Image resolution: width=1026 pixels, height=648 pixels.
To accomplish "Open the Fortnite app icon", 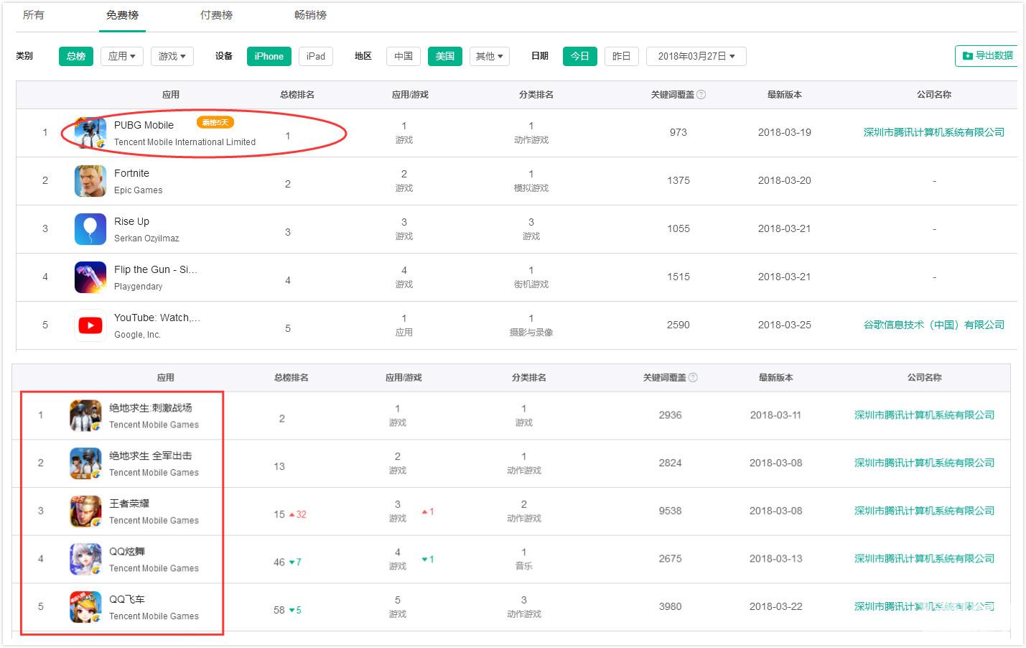I will point(90,181).
